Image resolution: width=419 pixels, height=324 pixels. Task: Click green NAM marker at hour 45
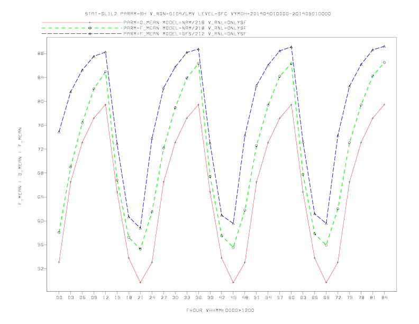[233, 247]
